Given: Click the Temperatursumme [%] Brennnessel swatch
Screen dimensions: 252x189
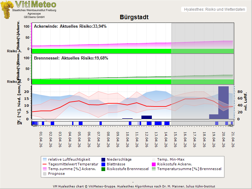Looking at the screenshot, I should click(154, 169).
